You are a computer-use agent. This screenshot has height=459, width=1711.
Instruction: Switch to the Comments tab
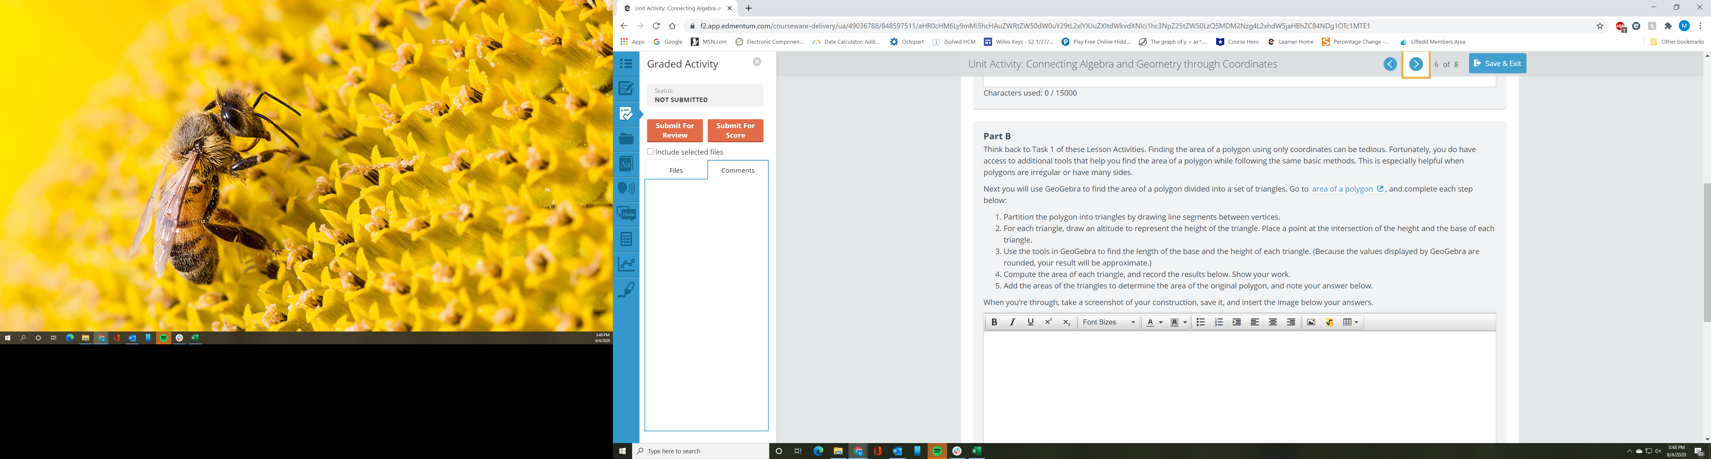[737, 171]
